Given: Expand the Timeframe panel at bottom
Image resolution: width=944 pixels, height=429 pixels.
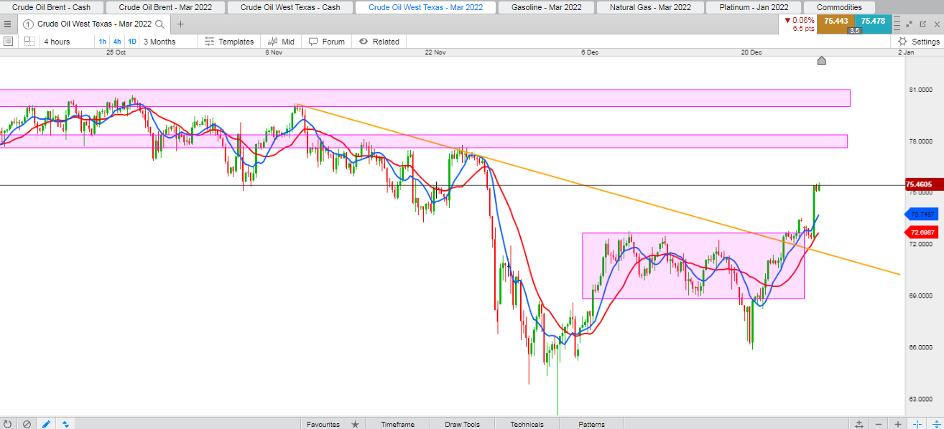Looking at the screenshot, I should (x=397, y=424).
